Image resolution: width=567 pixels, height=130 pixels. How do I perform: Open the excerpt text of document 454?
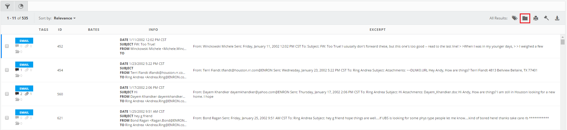point(365,70)
